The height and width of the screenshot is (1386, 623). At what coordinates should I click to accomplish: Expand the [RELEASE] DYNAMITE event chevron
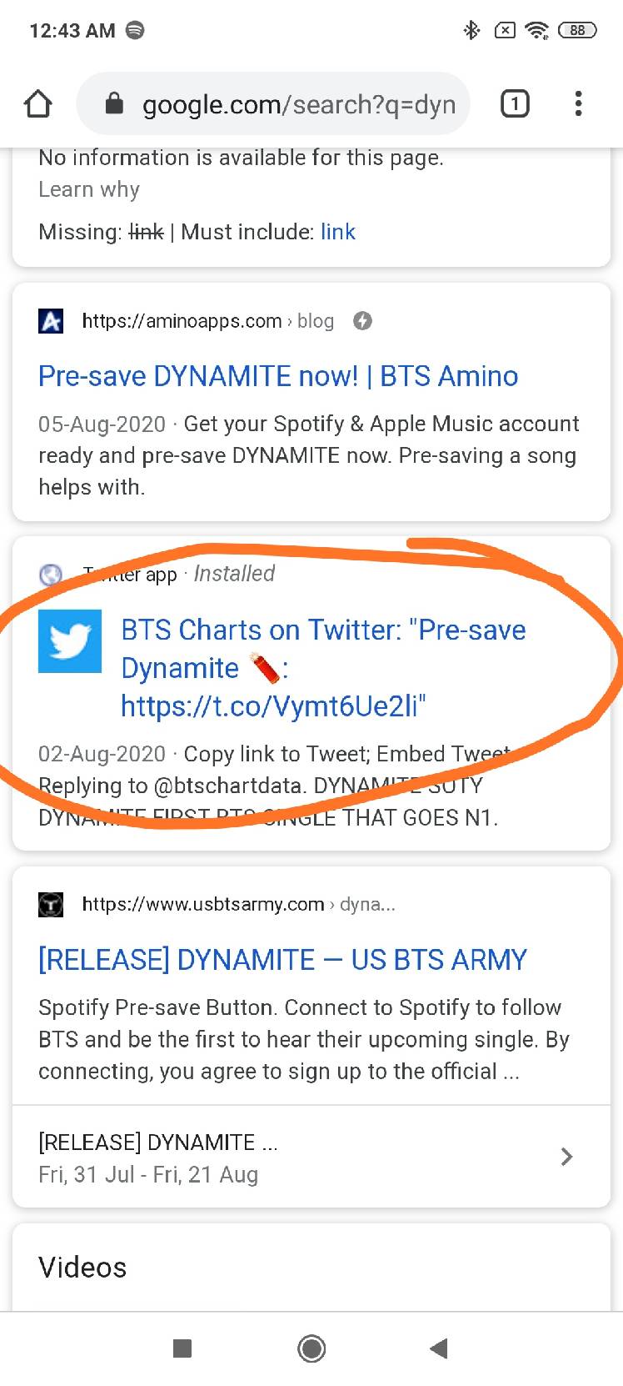tap(566, 1157)
